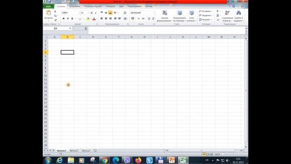Click the insert new worksheet icon
Image resolution: width=291 pixels, height=164 pixels.
[x=95, y=151]
